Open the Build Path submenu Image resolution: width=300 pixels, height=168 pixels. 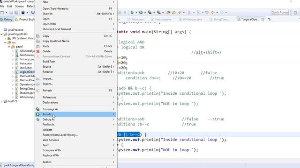pyautogui.click(x=76, y=62)
